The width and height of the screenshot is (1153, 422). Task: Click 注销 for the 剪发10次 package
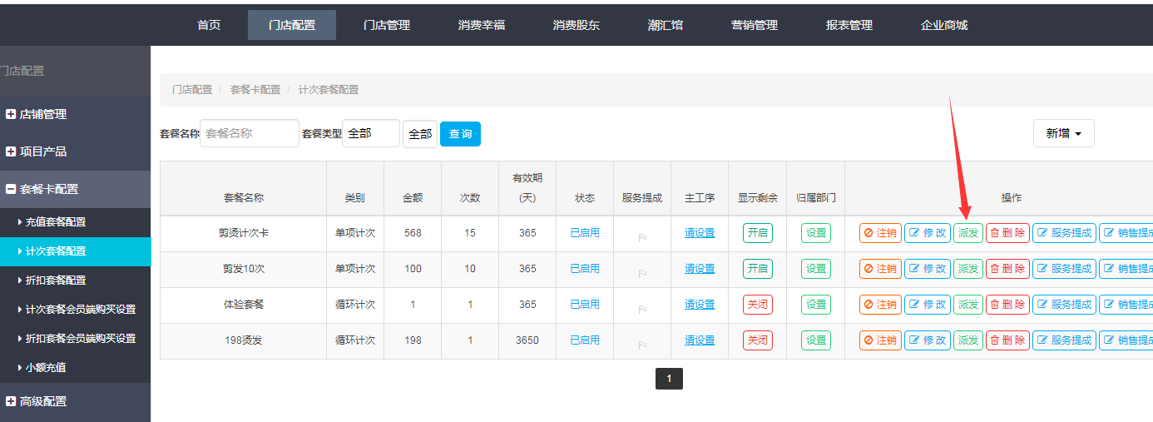point(880,269)
